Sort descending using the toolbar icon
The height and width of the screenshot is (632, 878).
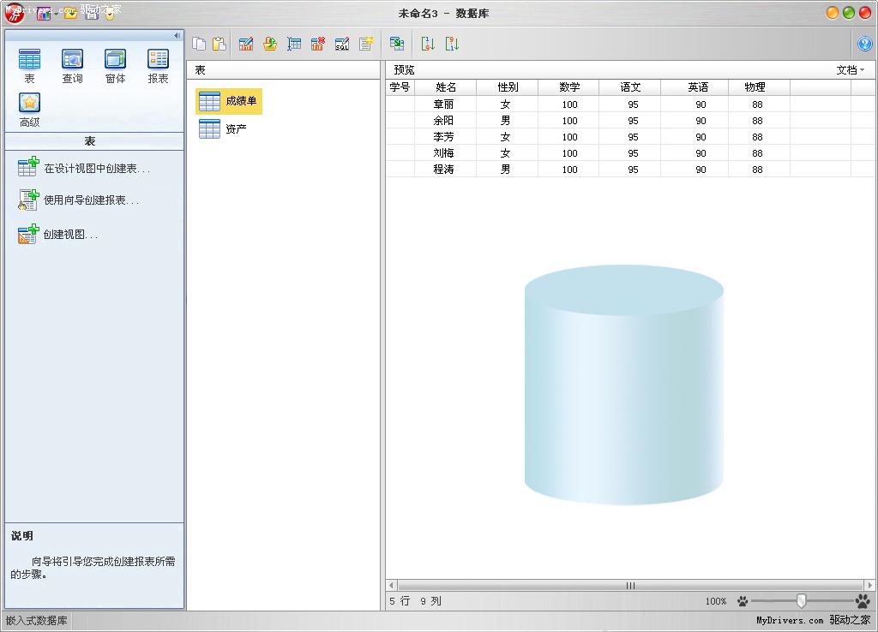[x=452, y=44]
